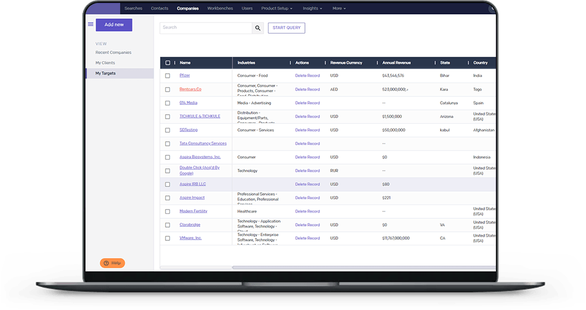This screenshot has width=586, height=310.
Task: Check the box for Clarabridge row
Action: 168,225
